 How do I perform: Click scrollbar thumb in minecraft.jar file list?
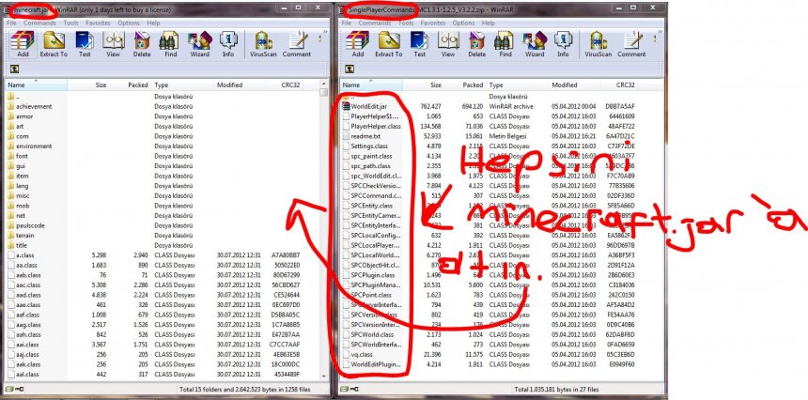point(323,93)
